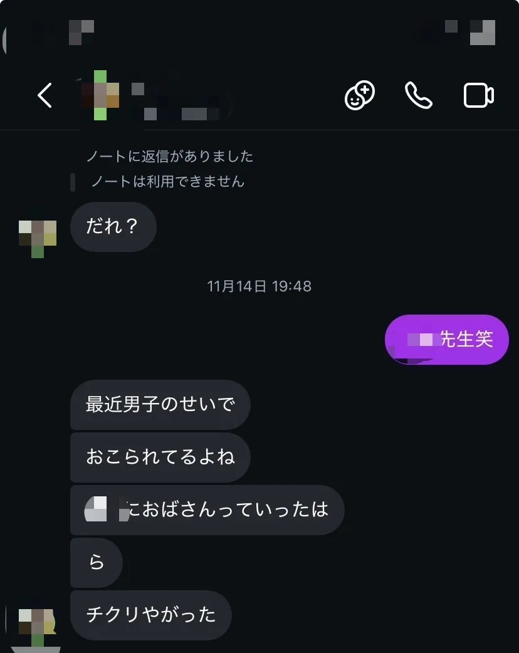Tap the blurred username in header

(x=179, y=102)
